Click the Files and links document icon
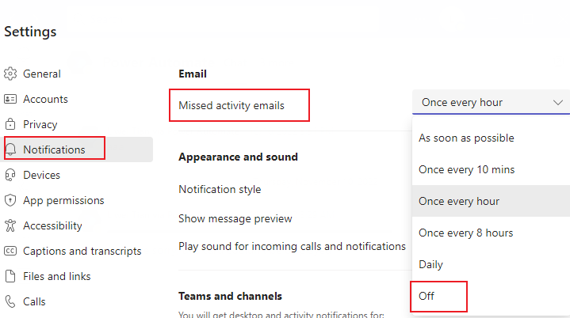The width and height of the screenshot is (570, 318). click(x=10, y=276)
